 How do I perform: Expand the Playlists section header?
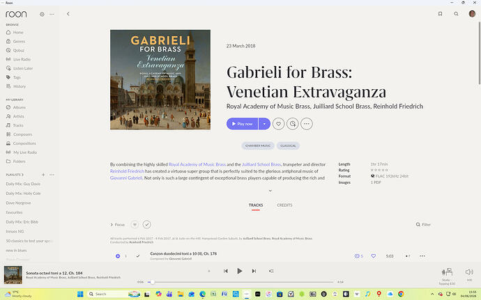click(x=15, y=175)
